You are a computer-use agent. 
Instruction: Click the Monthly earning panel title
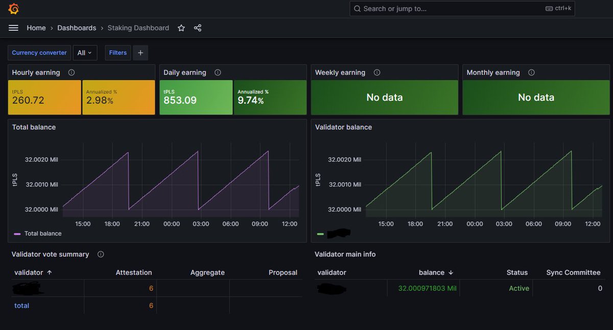point(493,73)
